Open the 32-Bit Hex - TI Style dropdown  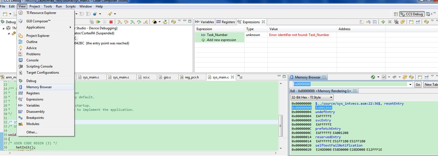pos(312,97)
